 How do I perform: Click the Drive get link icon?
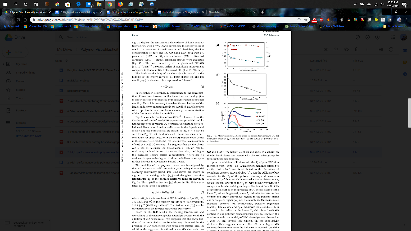pos(326,49)
